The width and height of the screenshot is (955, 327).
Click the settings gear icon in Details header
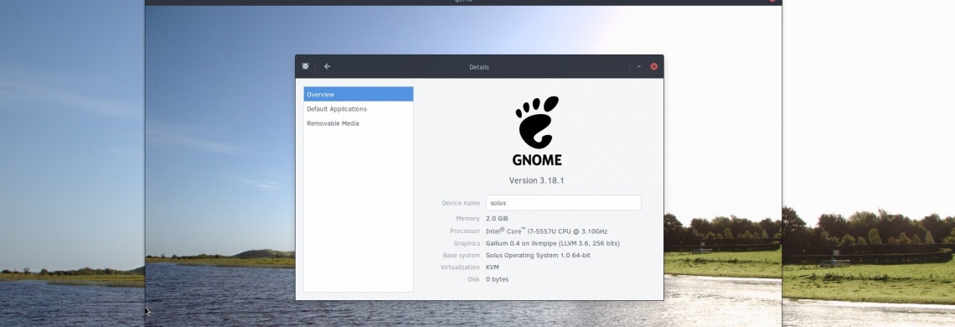click(x=306, y=66)
